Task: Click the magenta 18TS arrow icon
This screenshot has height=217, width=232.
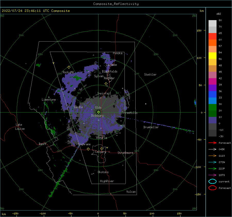Action: coord(212,175)
